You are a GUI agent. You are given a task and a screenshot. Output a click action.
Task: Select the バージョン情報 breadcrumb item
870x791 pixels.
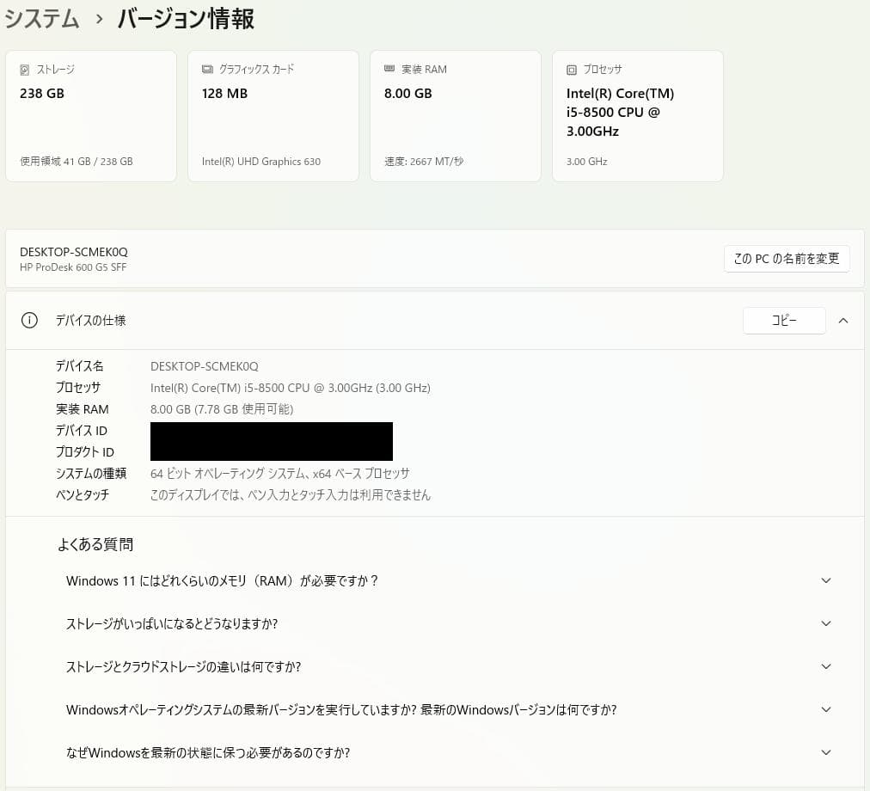tap(185, 18)
